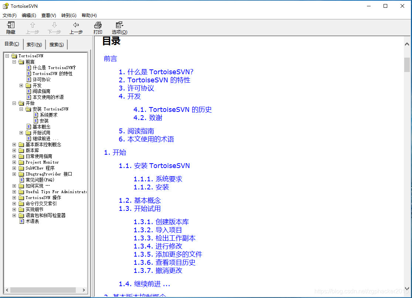This screenshot has height=298, width=412.
Task: Expand the 开发 tree node
Action: tap(21, 85)
